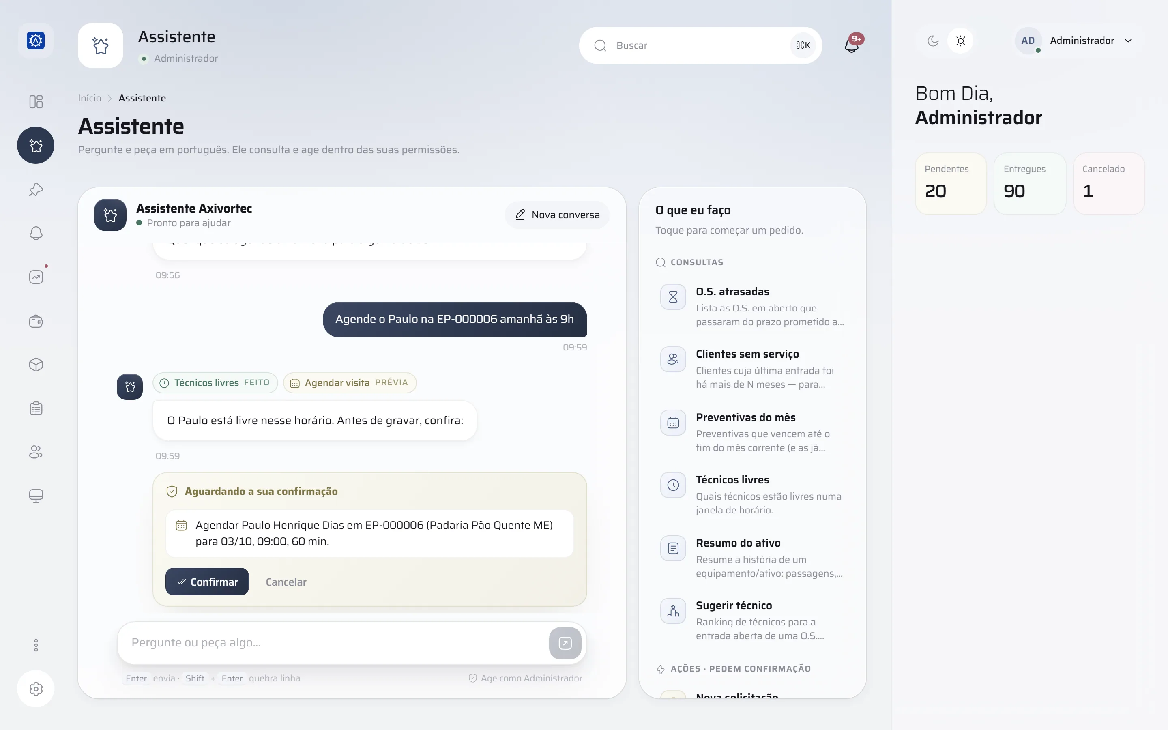Click the notification bell with 9+ badge
The width and height of the screenshot is (1168, 730).
[x=852, y=45]
